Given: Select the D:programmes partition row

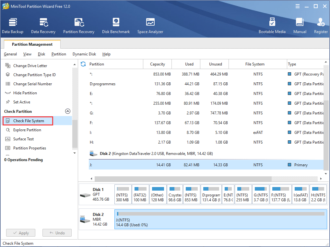Looking at the screenshot, I should (x=206, y=84).
